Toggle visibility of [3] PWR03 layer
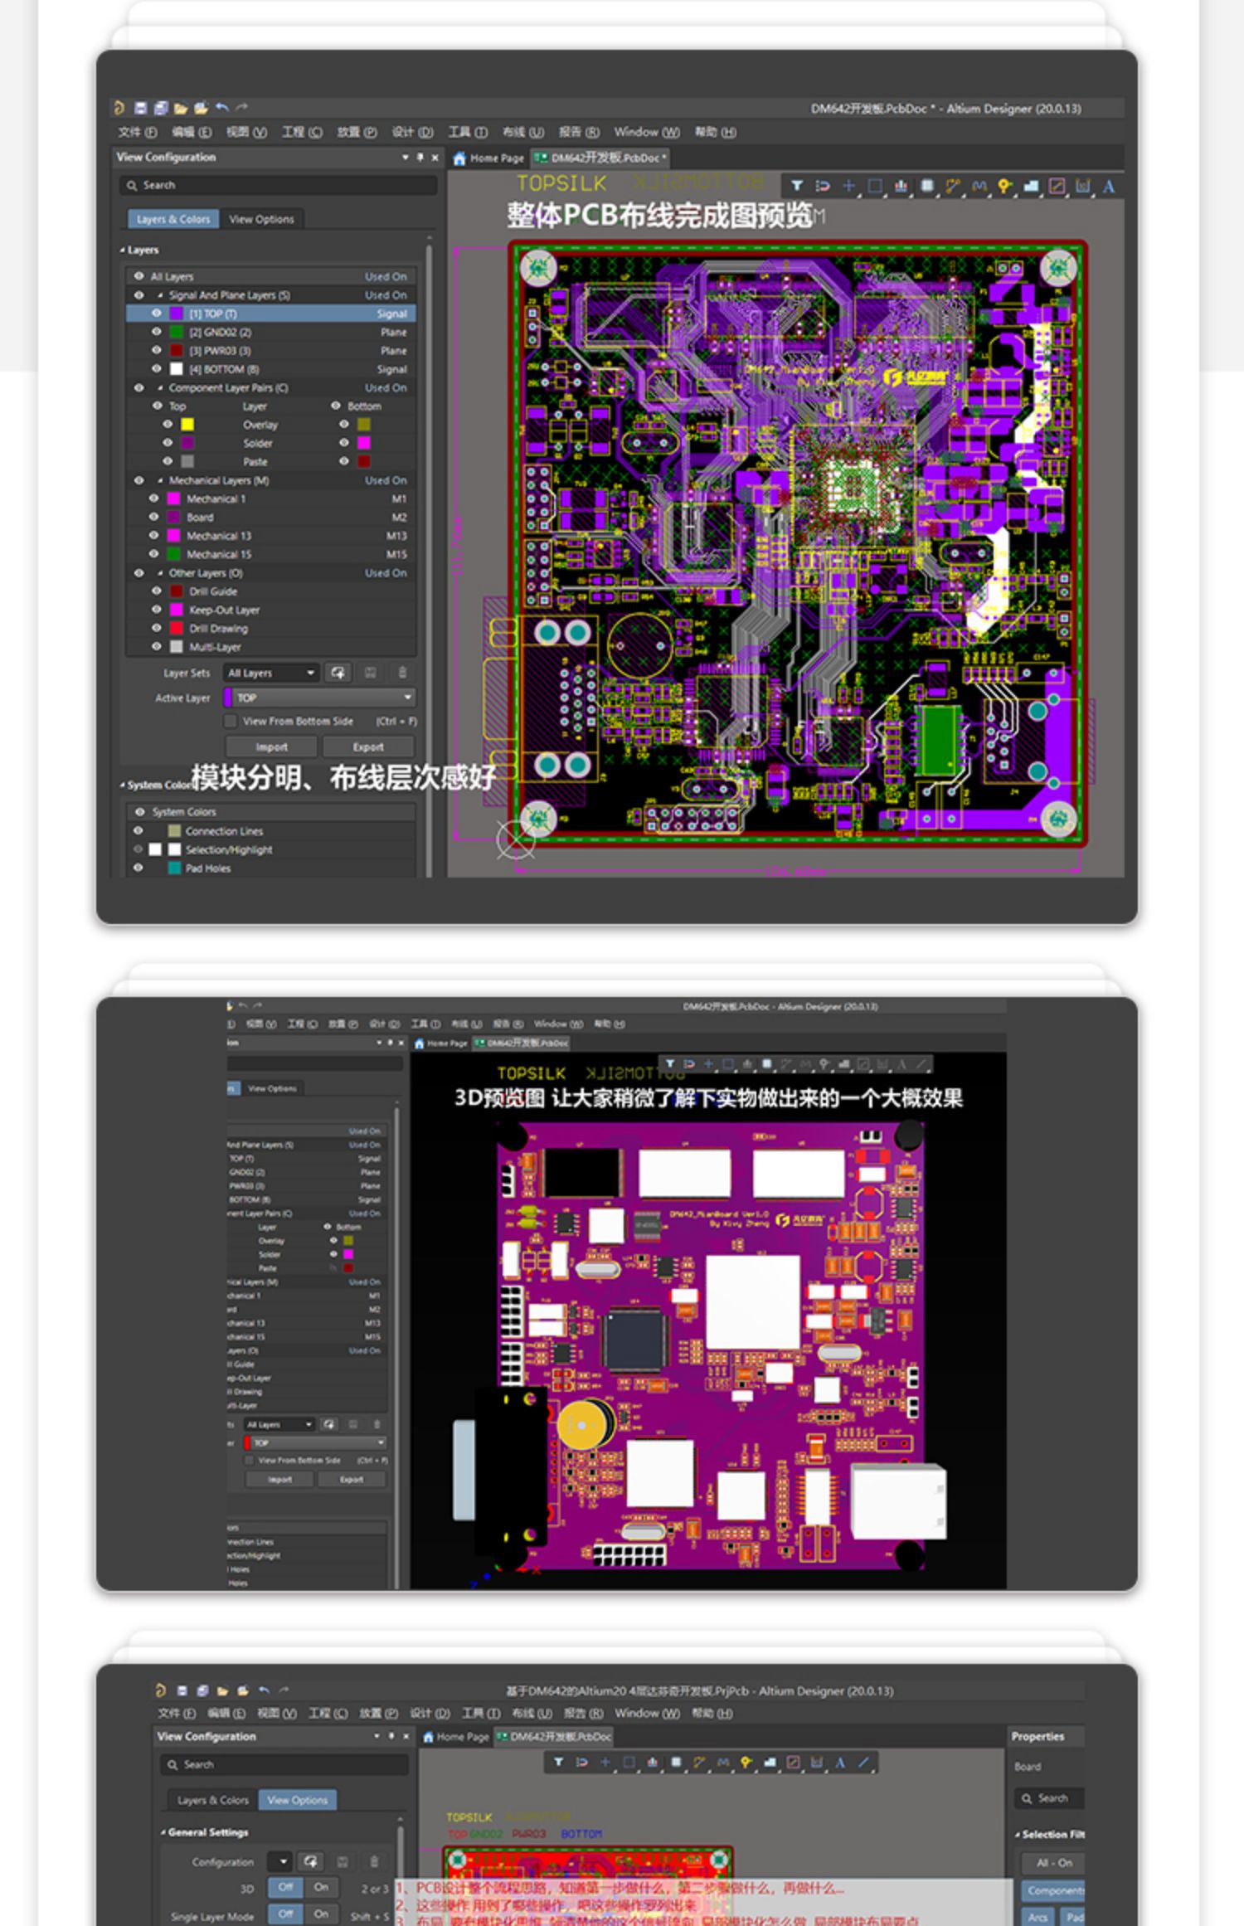The height and width of the screenshot is (1926, 1244). click(156, 350)
